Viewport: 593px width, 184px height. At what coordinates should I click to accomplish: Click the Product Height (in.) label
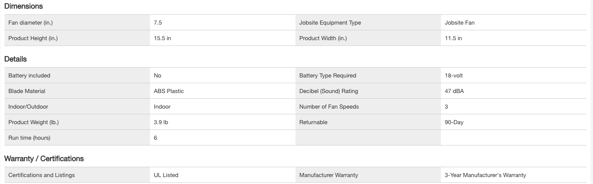[33, 39]
